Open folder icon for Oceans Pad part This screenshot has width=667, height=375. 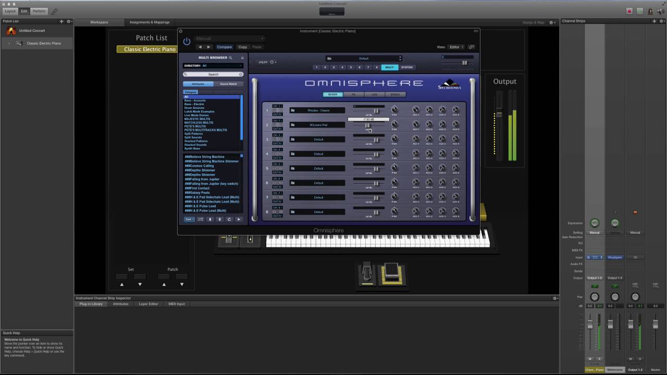(293, 125)
